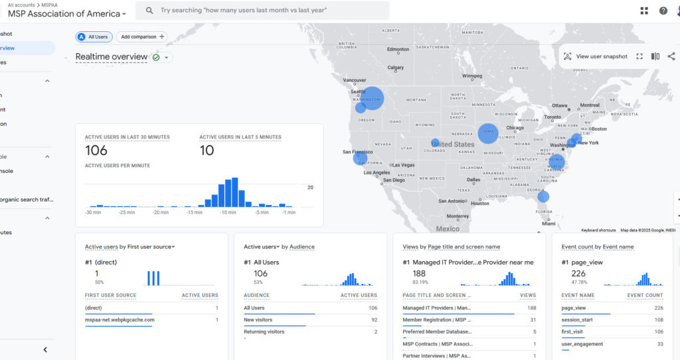Open the Realtime overview status dropdown arrow
This screenshot has width=680, height=360.
tap(167, 58)
